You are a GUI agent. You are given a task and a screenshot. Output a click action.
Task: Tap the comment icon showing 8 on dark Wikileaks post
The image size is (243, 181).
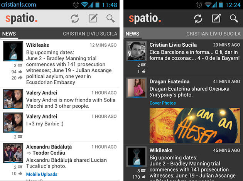coord(143,171)
